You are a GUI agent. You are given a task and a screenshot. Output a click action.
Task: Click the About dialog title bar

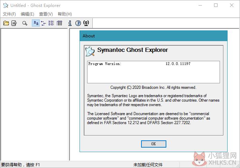click(154, 36)
